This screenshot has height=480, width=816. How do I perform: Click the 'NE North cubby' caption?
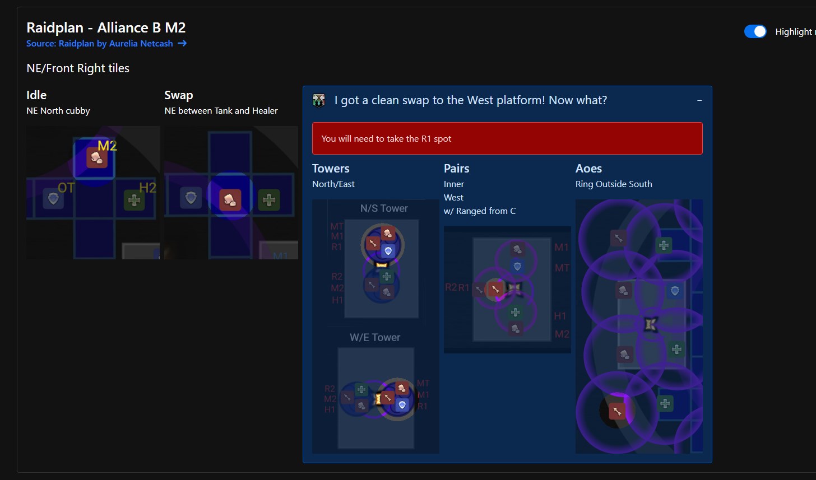58,111
